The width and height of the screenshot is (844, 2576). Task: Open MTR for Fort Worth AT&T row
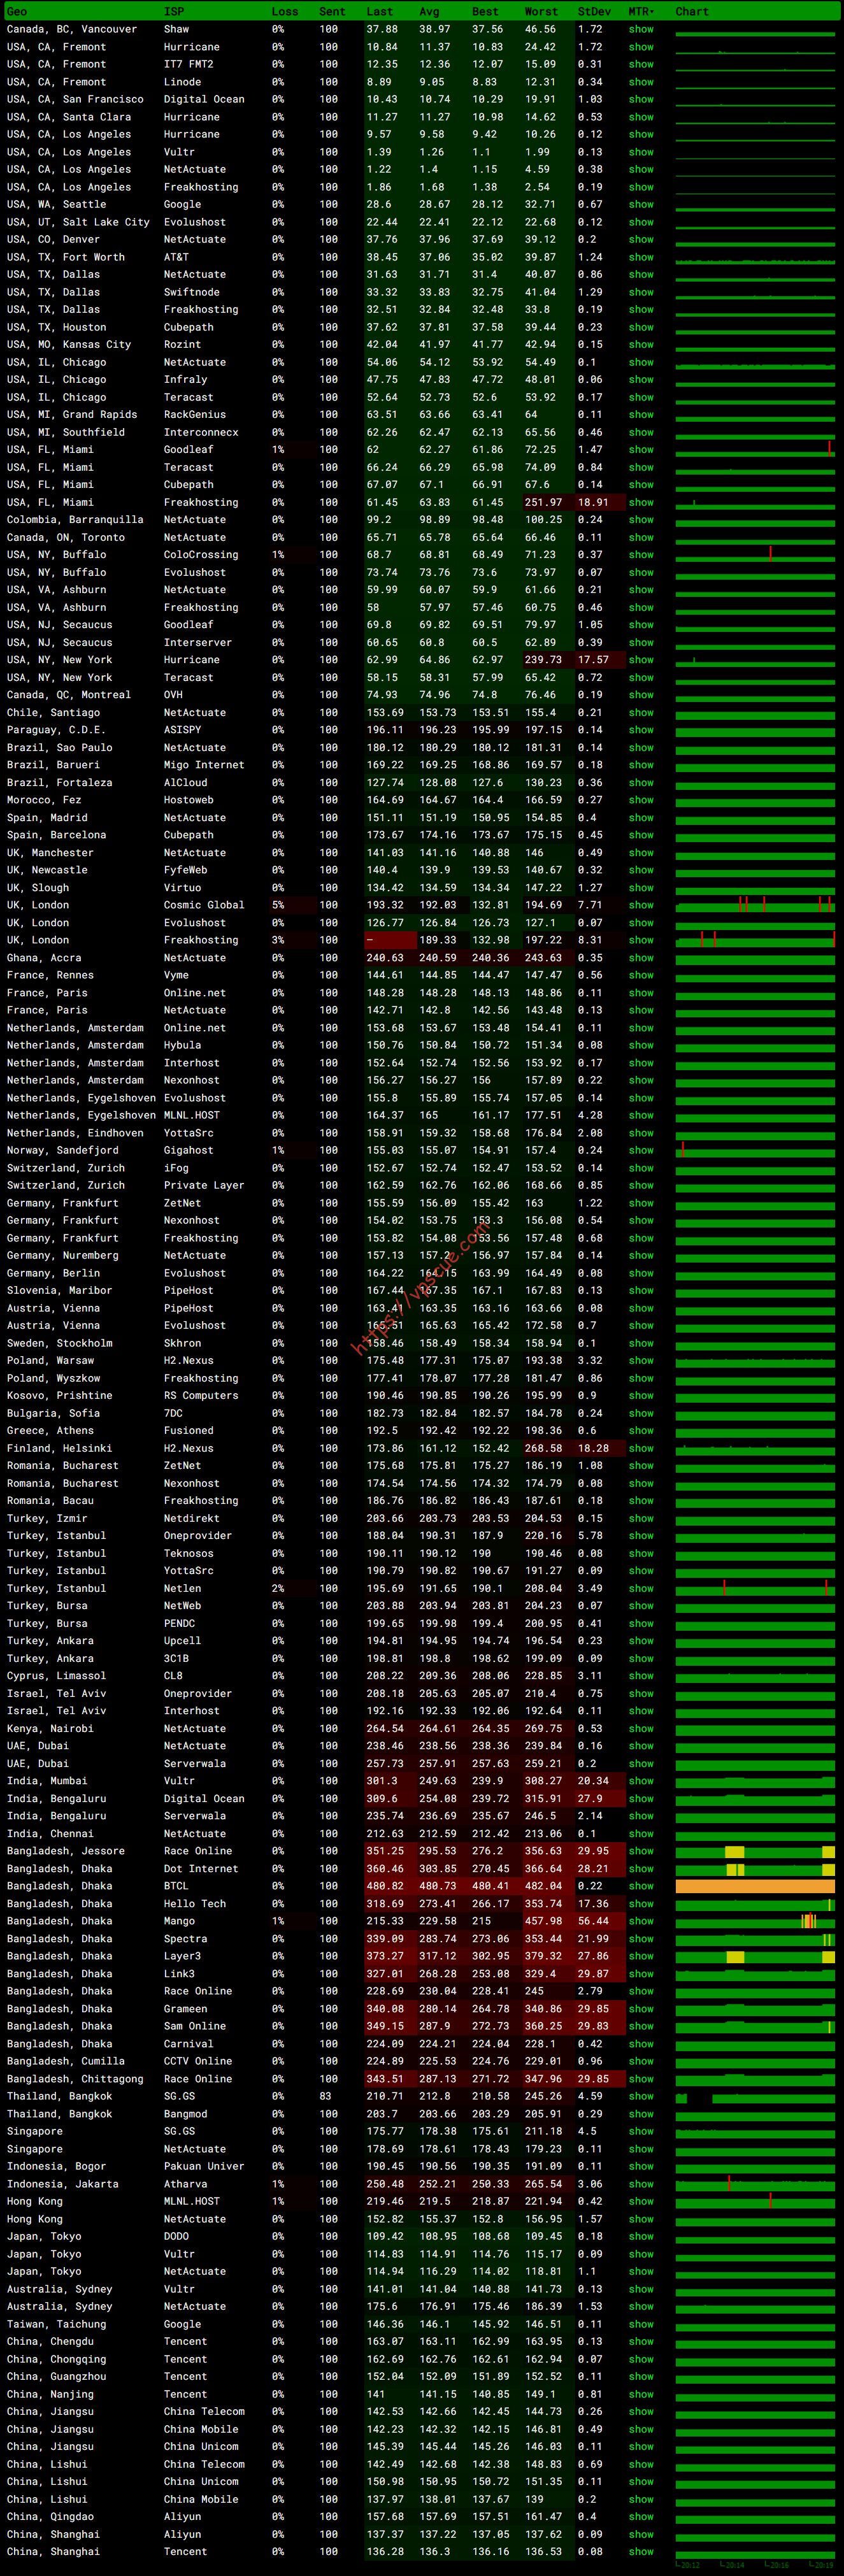[x=641, y=257]
